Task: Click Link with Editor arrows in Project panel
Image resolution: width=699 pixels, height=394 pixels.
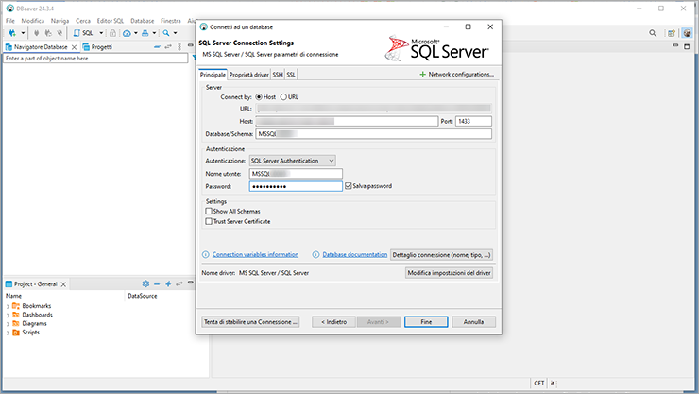Action: tap(179, 283)
